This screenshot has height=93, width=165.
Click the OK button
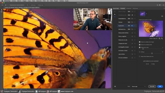point(160,86)
